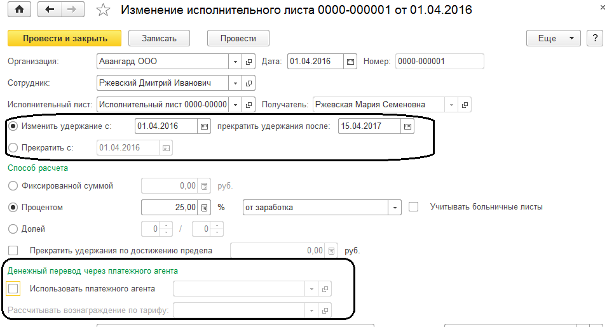The width and height of the screenshot is (614, 327).
Task: Expand the Сотрудник dropdown
Action: [235, 83]
